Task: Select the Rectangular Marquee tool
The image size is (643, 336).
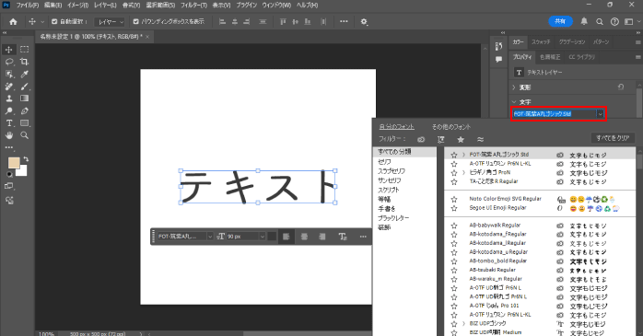Action: (25, 50)
